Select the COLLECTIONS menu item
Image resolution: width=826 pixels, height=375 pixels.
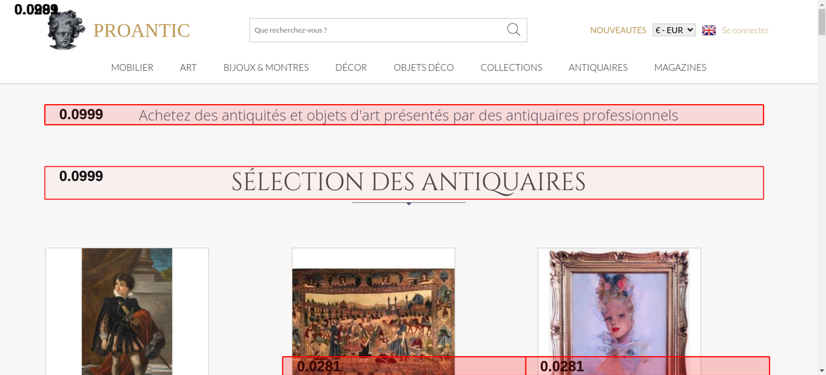(x=511, y=67)
